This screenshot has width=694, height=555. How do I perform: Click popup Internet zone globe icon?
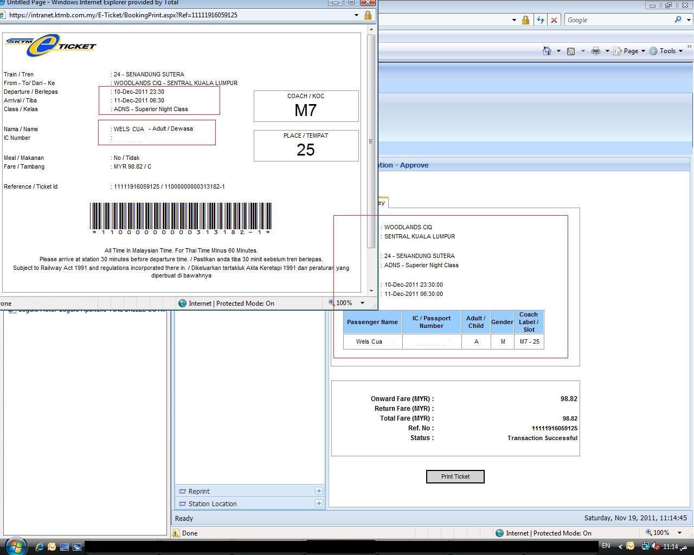point(182,303)
